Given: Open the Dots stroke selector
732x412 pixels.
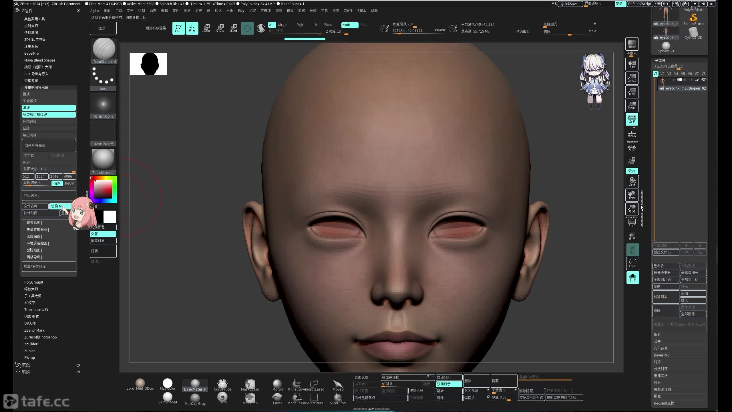Looking at the screenshot, I should pos(104,78).
